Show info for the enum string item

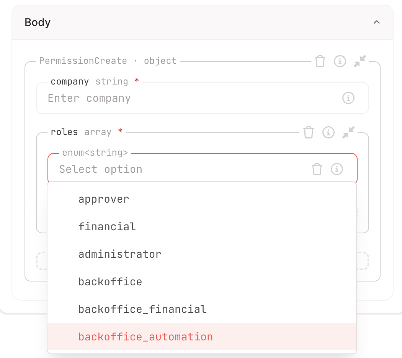point(337,169)
